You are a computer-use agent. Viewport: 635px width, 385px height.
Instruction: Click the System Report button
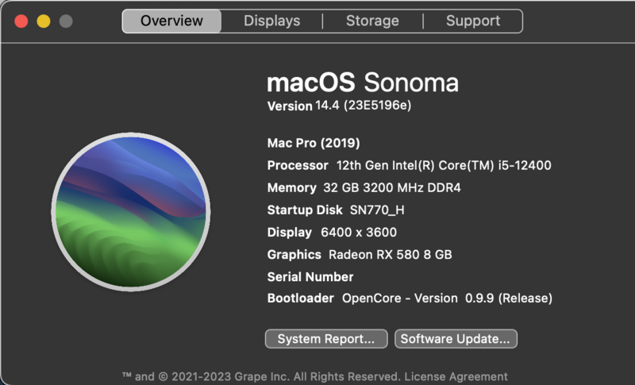point(325,339)
